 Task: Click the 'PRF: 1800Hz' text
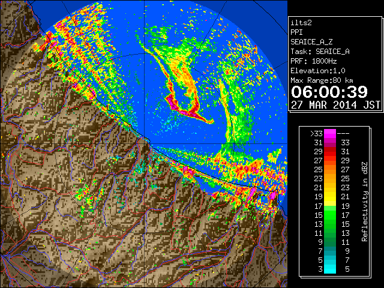314,61
